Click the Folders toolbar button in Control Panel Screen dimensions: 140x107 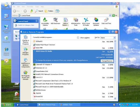point(49,11)
